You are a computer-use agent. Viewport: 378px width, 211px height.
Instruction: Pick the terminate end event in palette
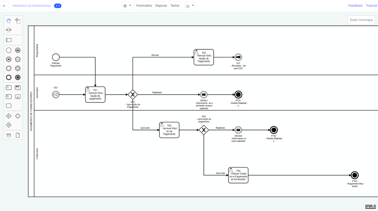pos(18,77)
